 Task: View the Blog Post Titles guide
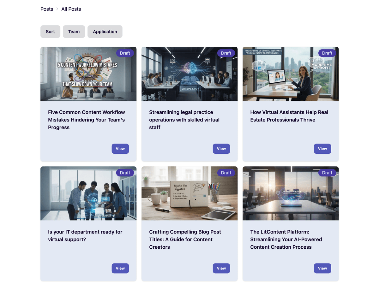point(221,268)
